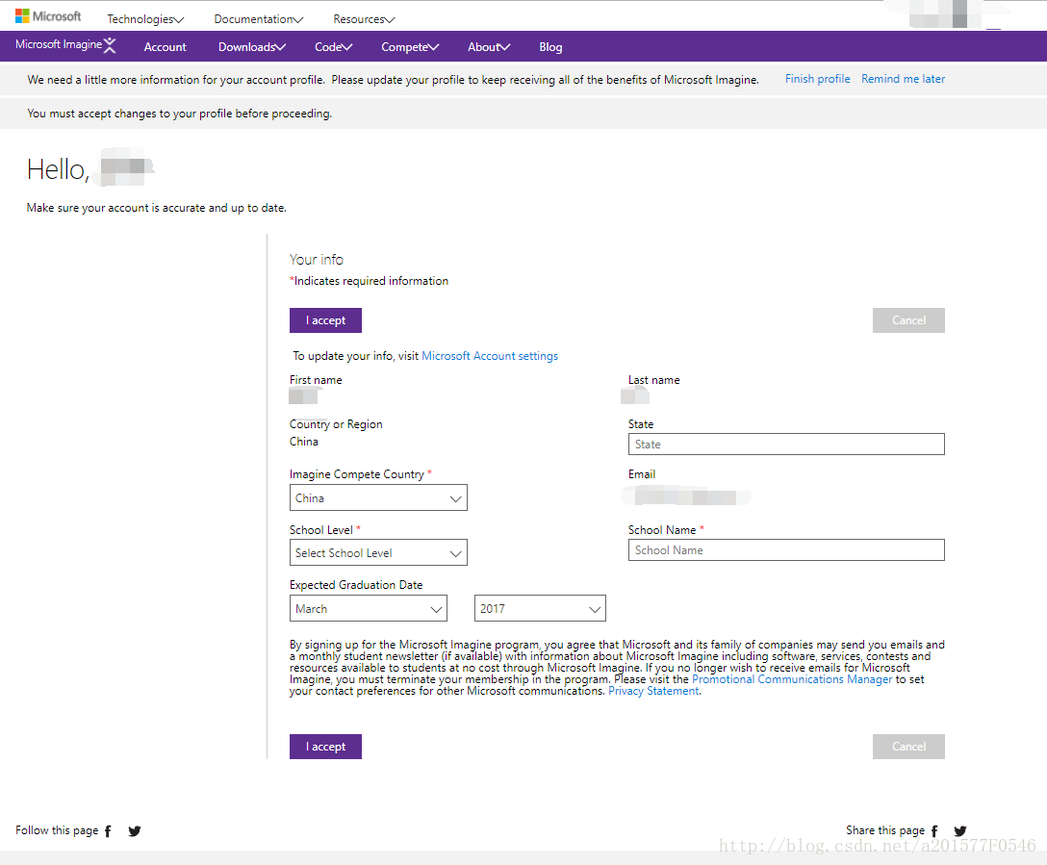This screenshot has height=865, width=1047.
Task: Open Promotional Communications Manager link
Action: [791, 679]
